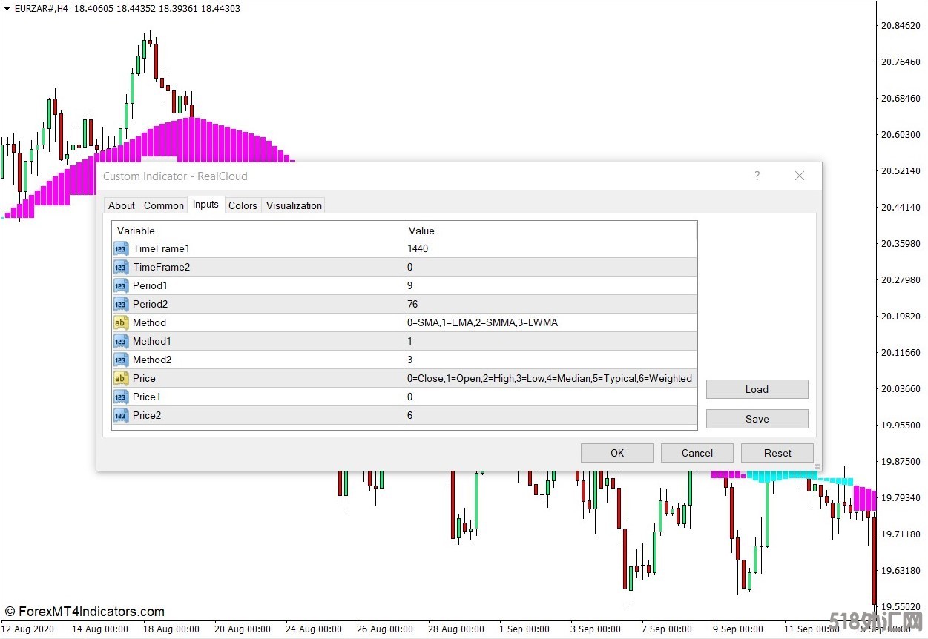Switch to the About tab
Image resolution: width=928 pixels, height=639 pixels.
(122, 205)
